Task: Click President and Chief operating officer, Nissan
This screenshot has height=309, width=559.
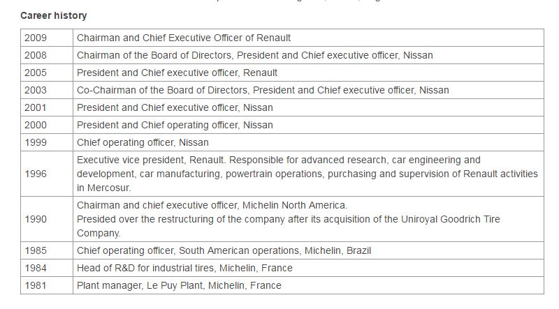Action: [175, 125]
